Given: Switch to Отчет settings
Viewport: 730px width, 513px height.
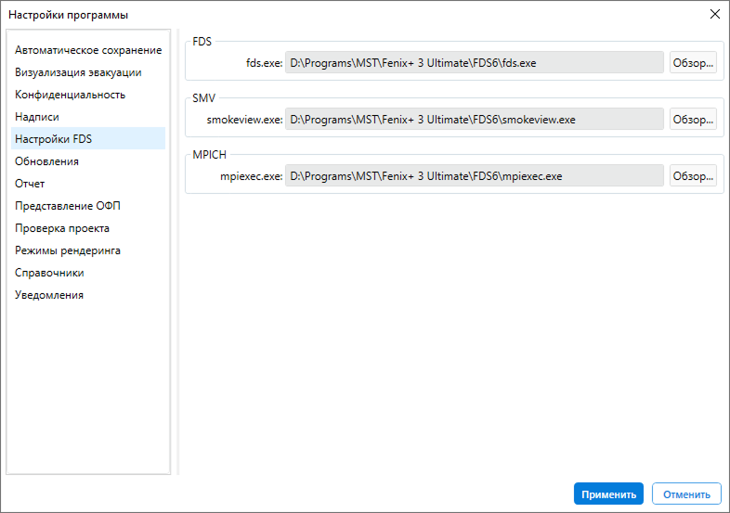Looking at the screenshot, I should pyautogui.click(x=88, y=184).
